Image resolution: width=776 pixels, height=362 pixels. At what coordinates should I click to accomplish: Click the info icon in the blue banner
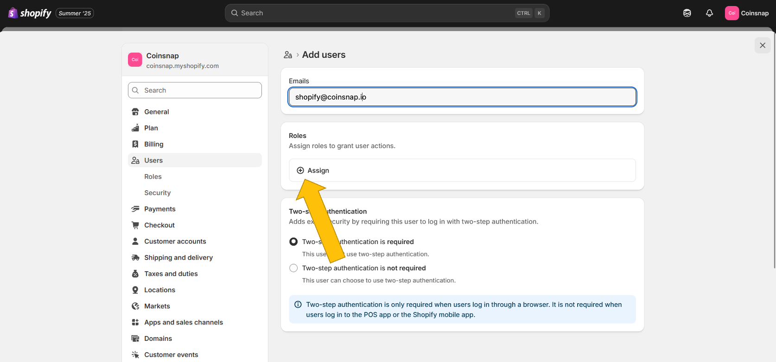click(x=298, y=305)
